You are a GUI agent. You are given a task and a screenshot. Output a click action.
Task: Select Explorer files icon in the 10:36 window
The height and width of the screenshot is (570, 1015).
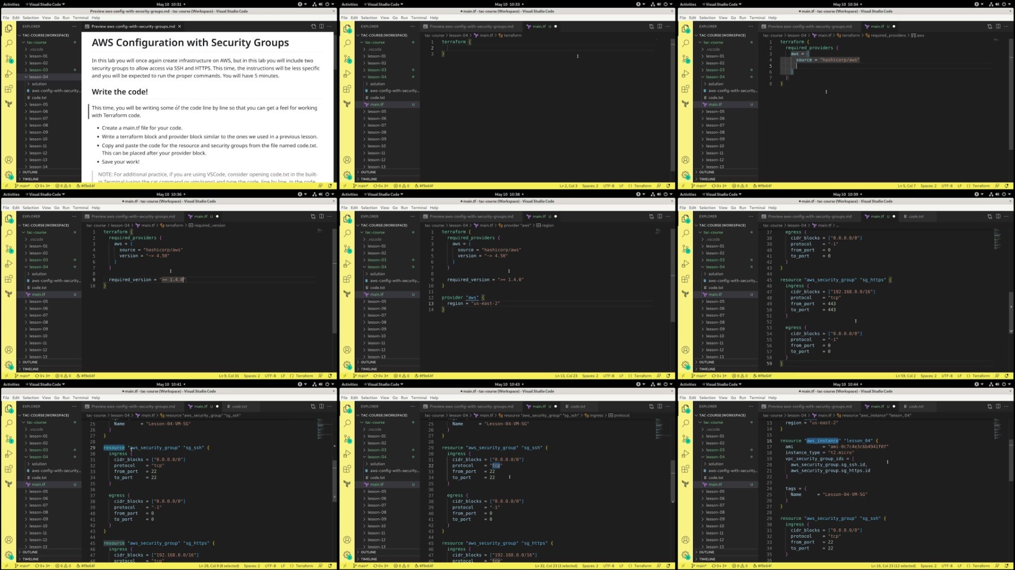click(8, 218)
